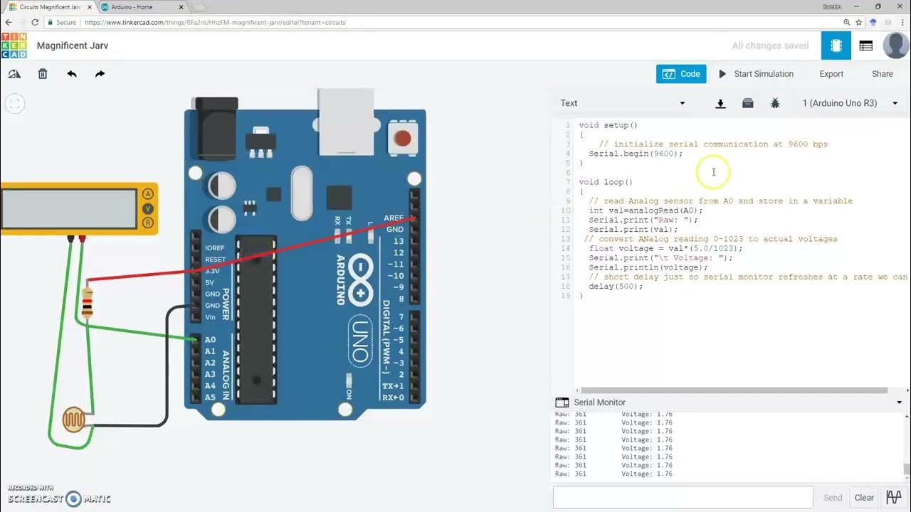Click the float voltage code line

click(665, 249)
